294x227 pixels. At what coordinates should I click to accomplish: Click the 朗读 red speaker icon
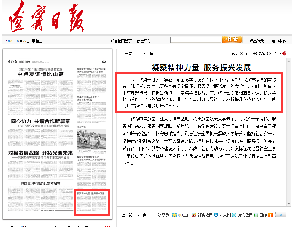(284, 54)
